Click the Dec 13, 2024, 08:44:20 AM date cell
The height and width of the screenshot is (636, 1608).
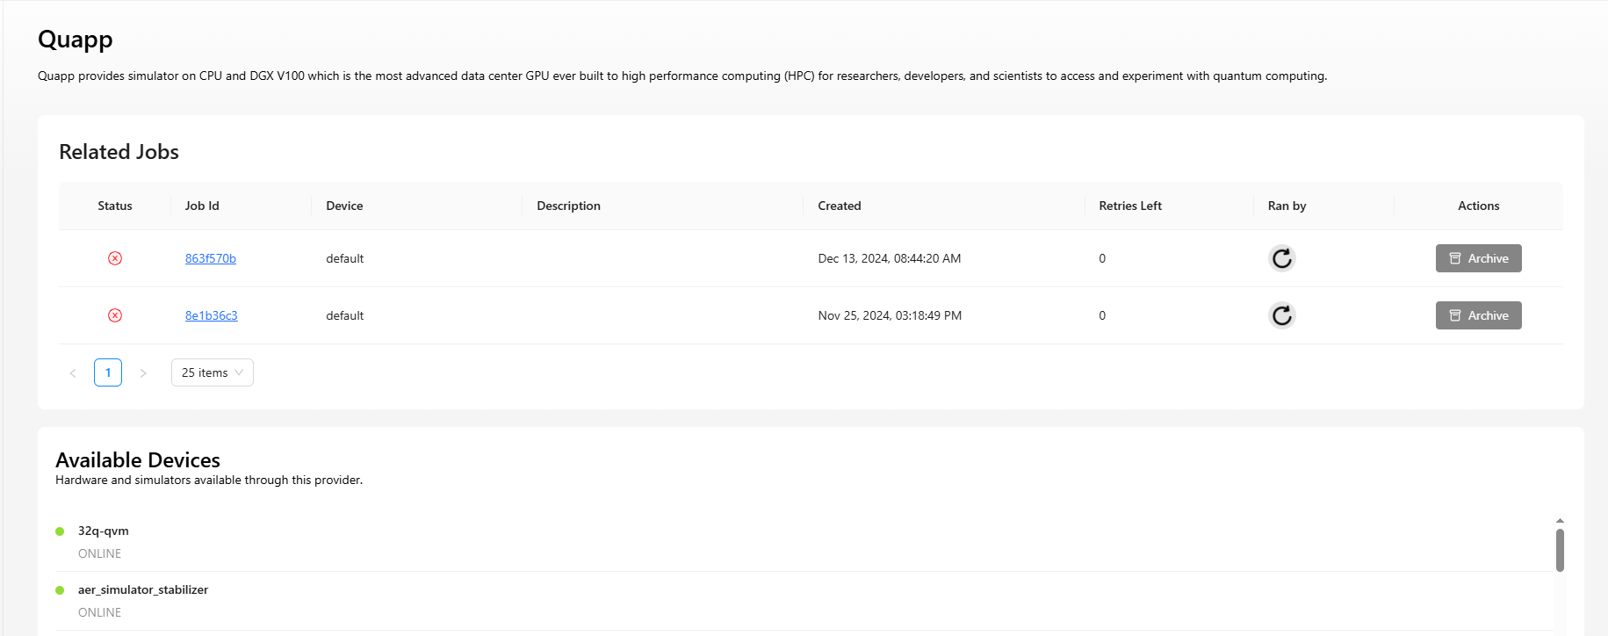[x=890, y=258]
